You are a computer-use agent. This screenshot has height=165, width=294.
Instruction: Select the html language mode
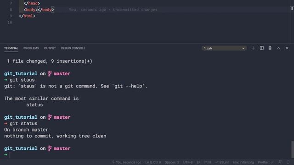(x=208, y=162)
